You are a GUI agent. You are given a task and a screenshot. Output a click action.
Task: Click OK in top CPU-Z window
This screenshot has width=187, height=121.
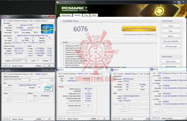tap(49, 66)
